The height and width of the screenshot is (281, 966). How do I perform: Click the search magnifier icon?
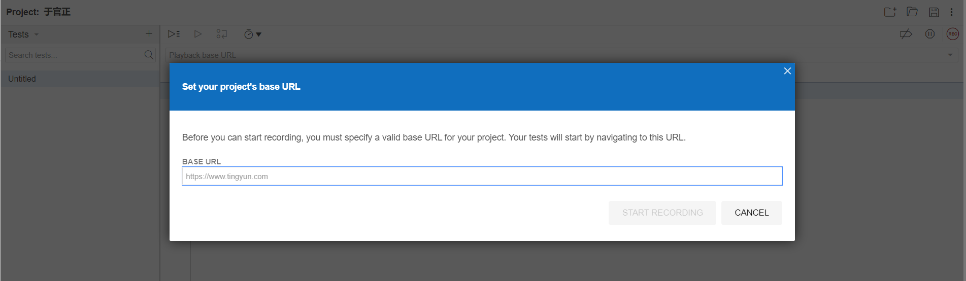[149, 55]
